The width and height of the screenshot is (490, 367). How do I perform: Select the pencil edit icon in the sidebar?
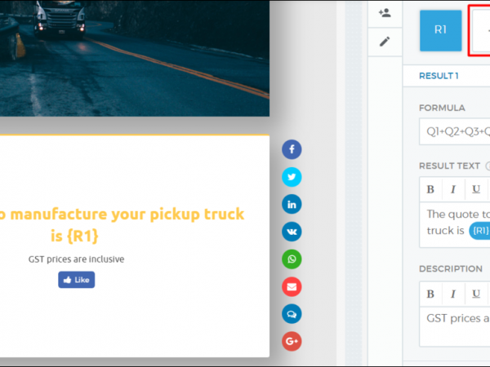385,41
